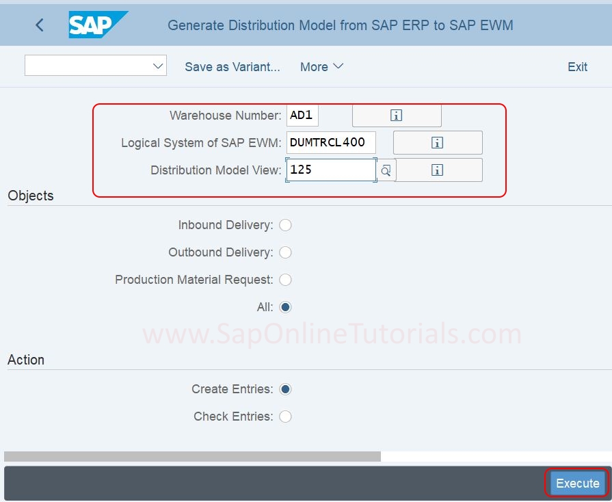Open the transaction code dropdown box
This screenshot has height=502, width=612.
(96, 66)
